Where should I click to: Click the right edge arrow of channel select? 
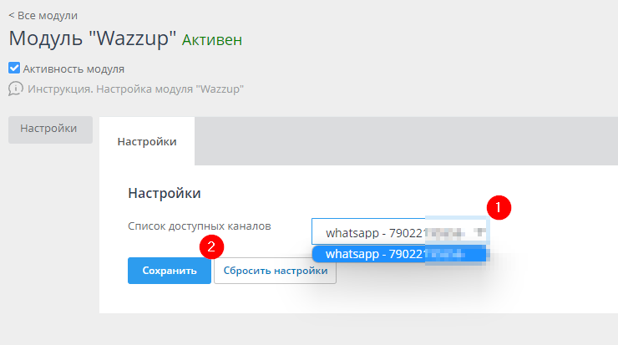click(480, 231)
